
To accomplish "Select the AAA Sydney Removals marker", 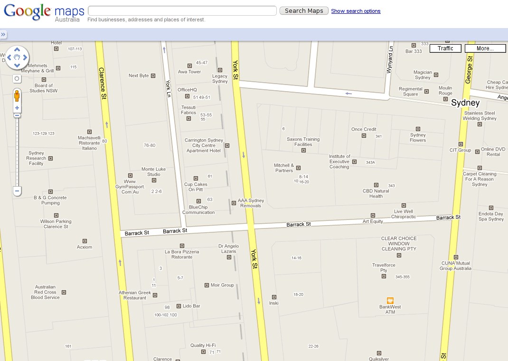I will click(234, 203).
